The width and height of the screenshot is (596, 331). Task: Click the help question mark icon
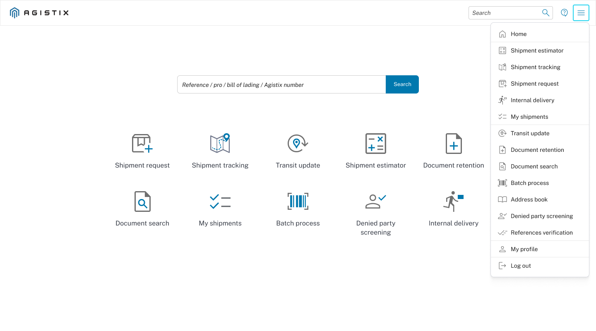point(564,13)
